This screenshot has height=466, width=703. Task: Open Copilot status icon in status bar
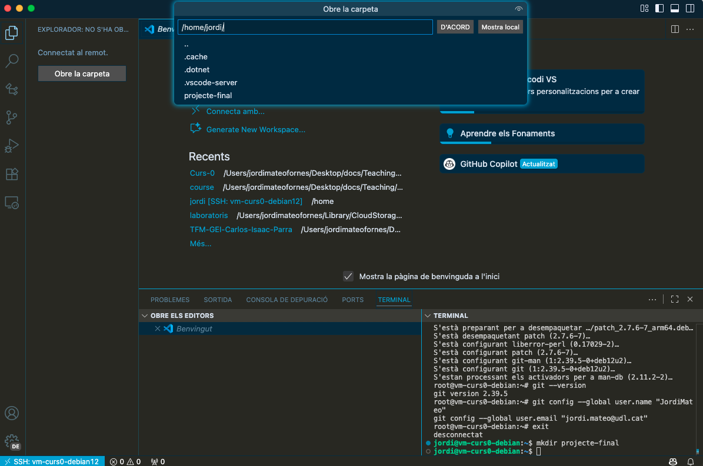point(673,461)
